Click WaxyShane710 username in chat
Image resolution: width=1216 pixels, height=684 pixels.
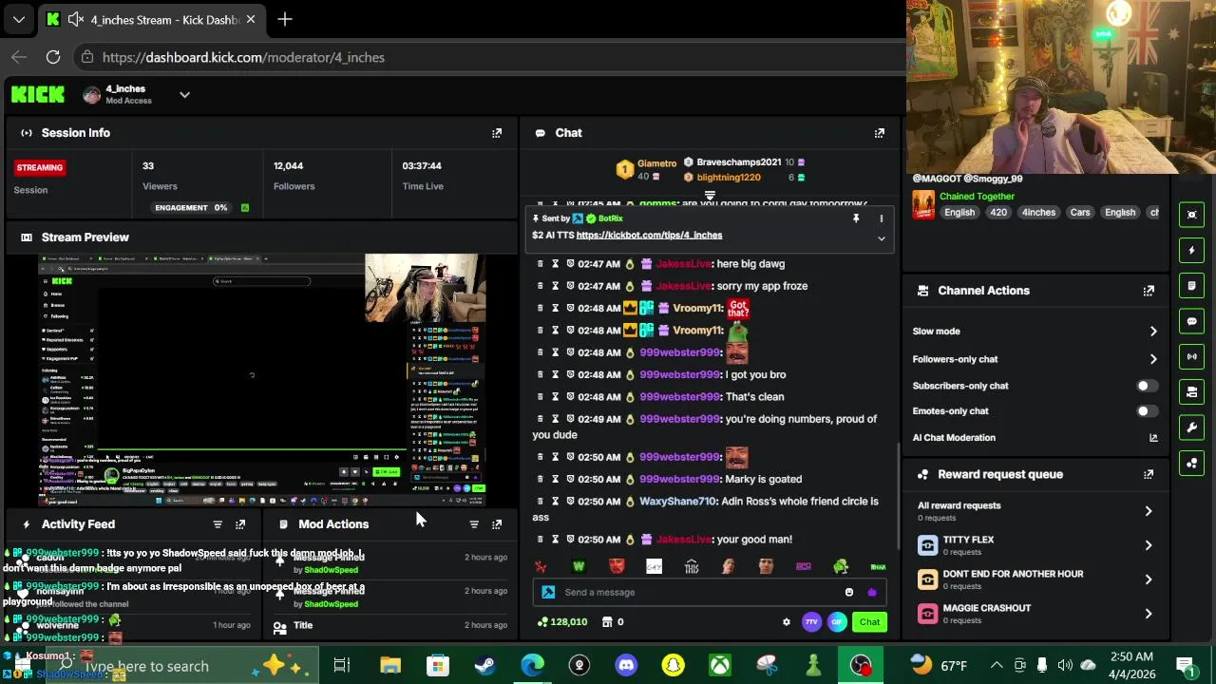[x=677, y=502]
